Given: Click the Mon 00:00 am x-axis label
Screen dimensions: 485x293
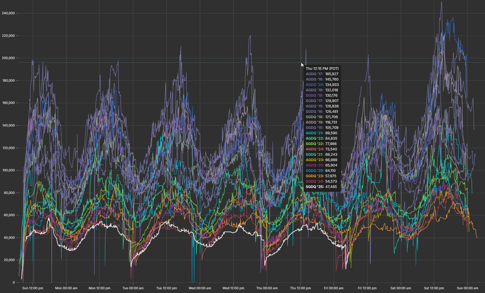Looking at the screenshot, I should pyautogui.click(x=66, y=288).
